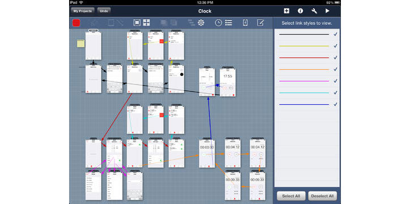Click the Undo button

click(x=104, y=11)
